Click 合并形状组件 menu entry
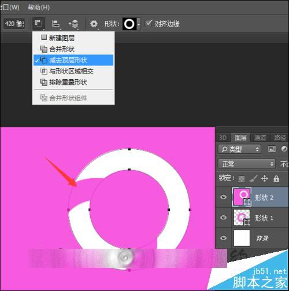 point(73,98)
